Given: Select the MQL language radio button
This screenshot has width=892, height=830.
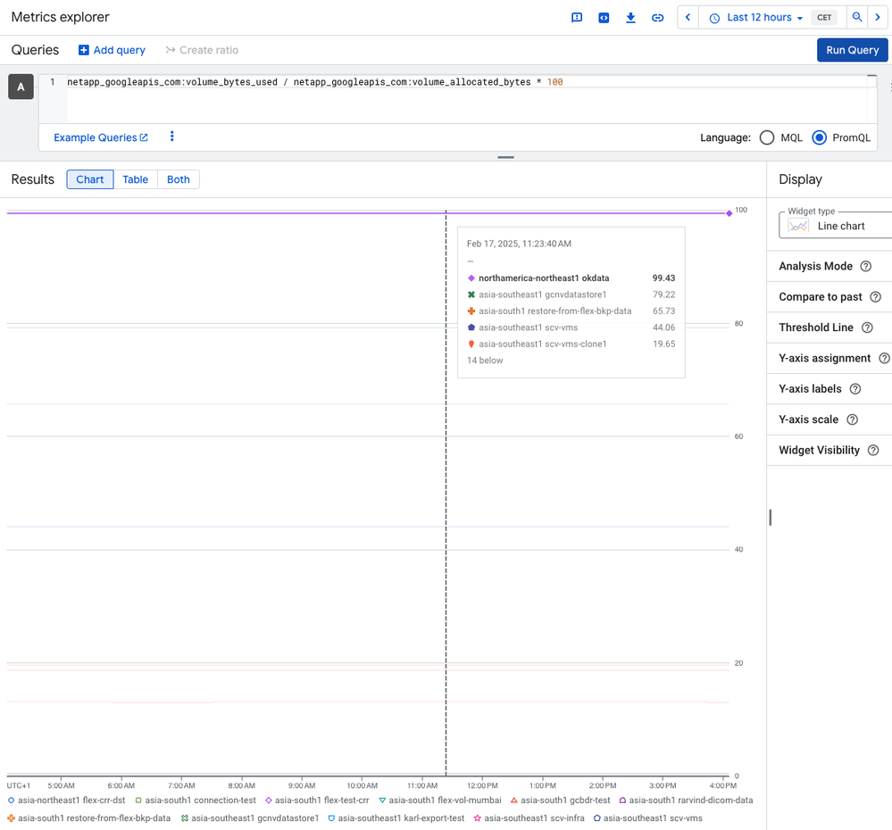Looking at the screenshot, I should click(767, 137).
